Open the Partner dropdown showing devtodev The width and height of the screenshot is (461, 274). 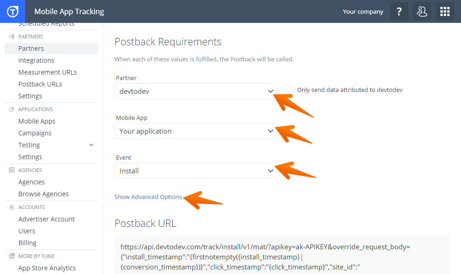195,91
